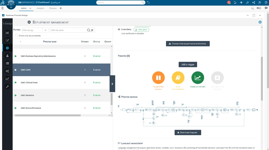Sort by Version column header
The width and height of the screenshot is (269, 150).
click(85, 42)
